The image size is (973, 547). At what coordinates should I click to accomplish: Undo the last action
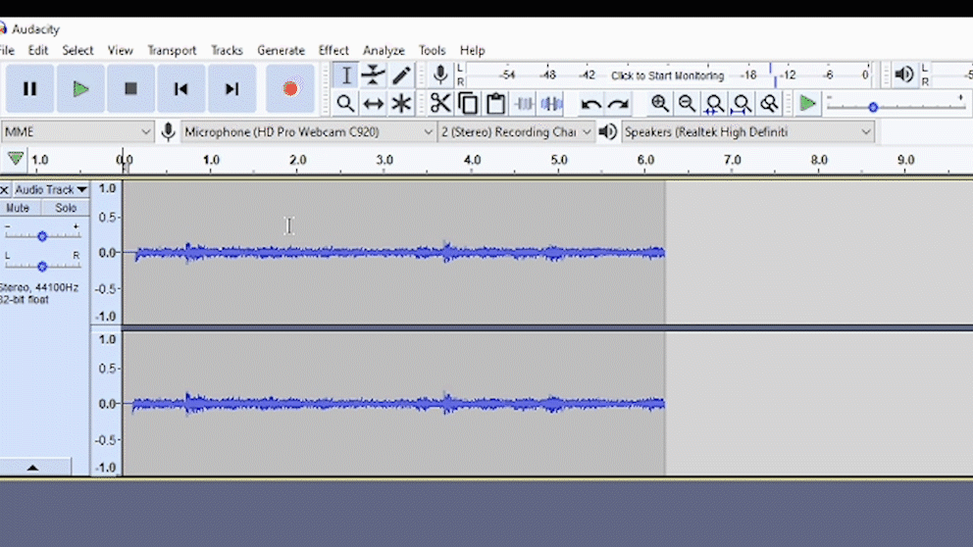(x=590, y=103)
